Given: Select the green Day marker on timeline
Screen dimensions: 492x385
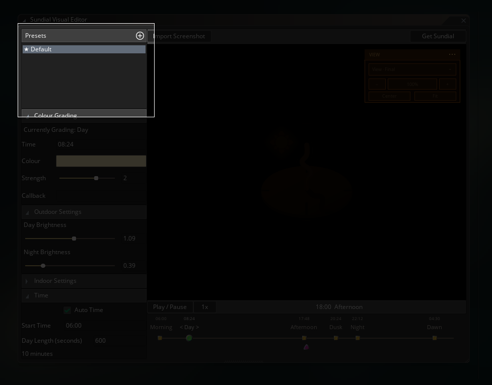Looking at the screenshot, I should (x=189, y=338).
